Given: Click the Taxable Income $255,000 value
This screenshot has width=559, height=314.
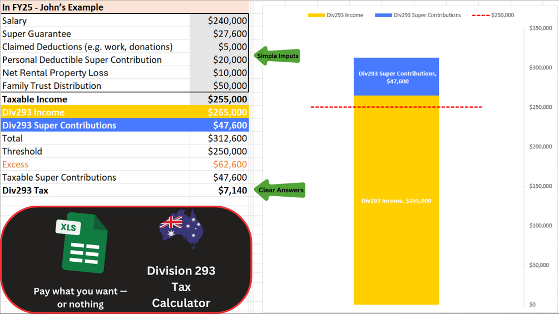Looking at the screenshot, I should tap(227, 99).
